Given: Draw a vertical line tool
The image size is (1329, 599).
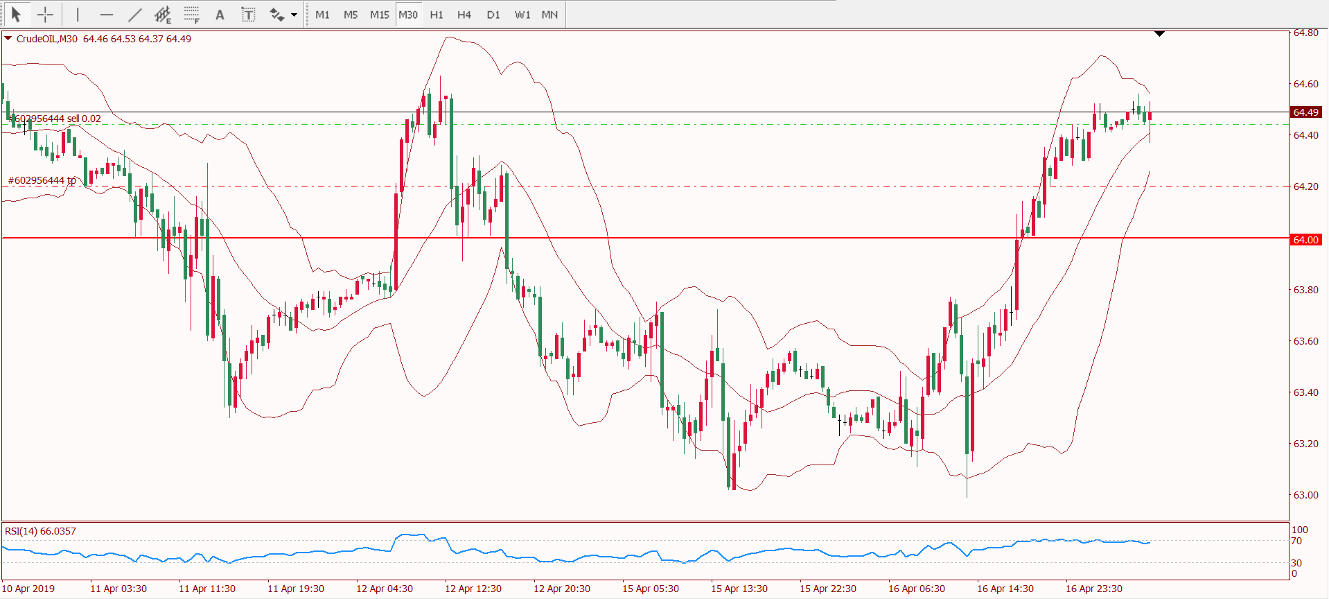Looking at the screenshot, I should (78, 14).
